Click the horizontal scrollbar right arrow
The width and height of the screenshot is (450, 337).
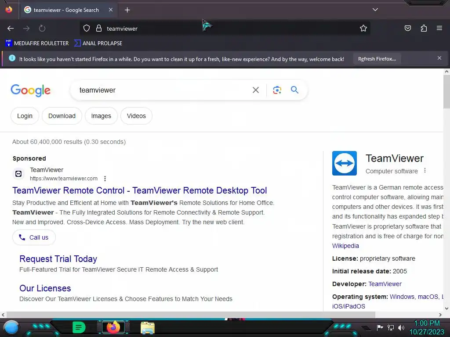click(x=440, y=315)
